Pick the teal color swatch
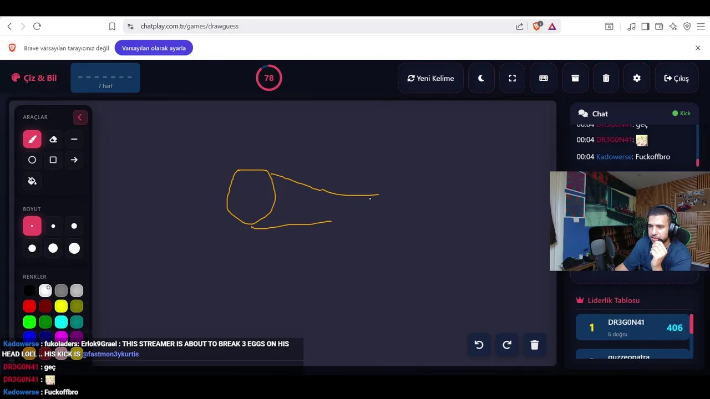Viewport: 710px width, 399px height. coord(77,321)
